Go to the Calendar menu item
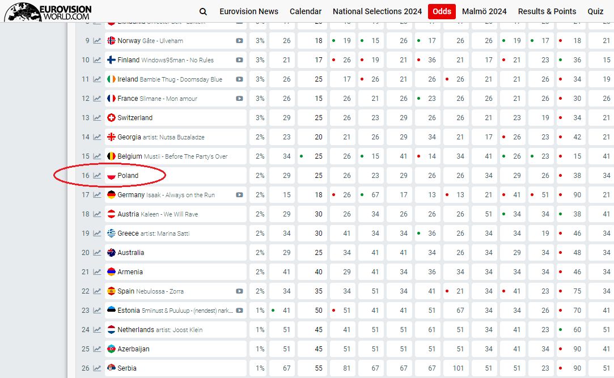This screenshot has height=378, width=614. 306,11
